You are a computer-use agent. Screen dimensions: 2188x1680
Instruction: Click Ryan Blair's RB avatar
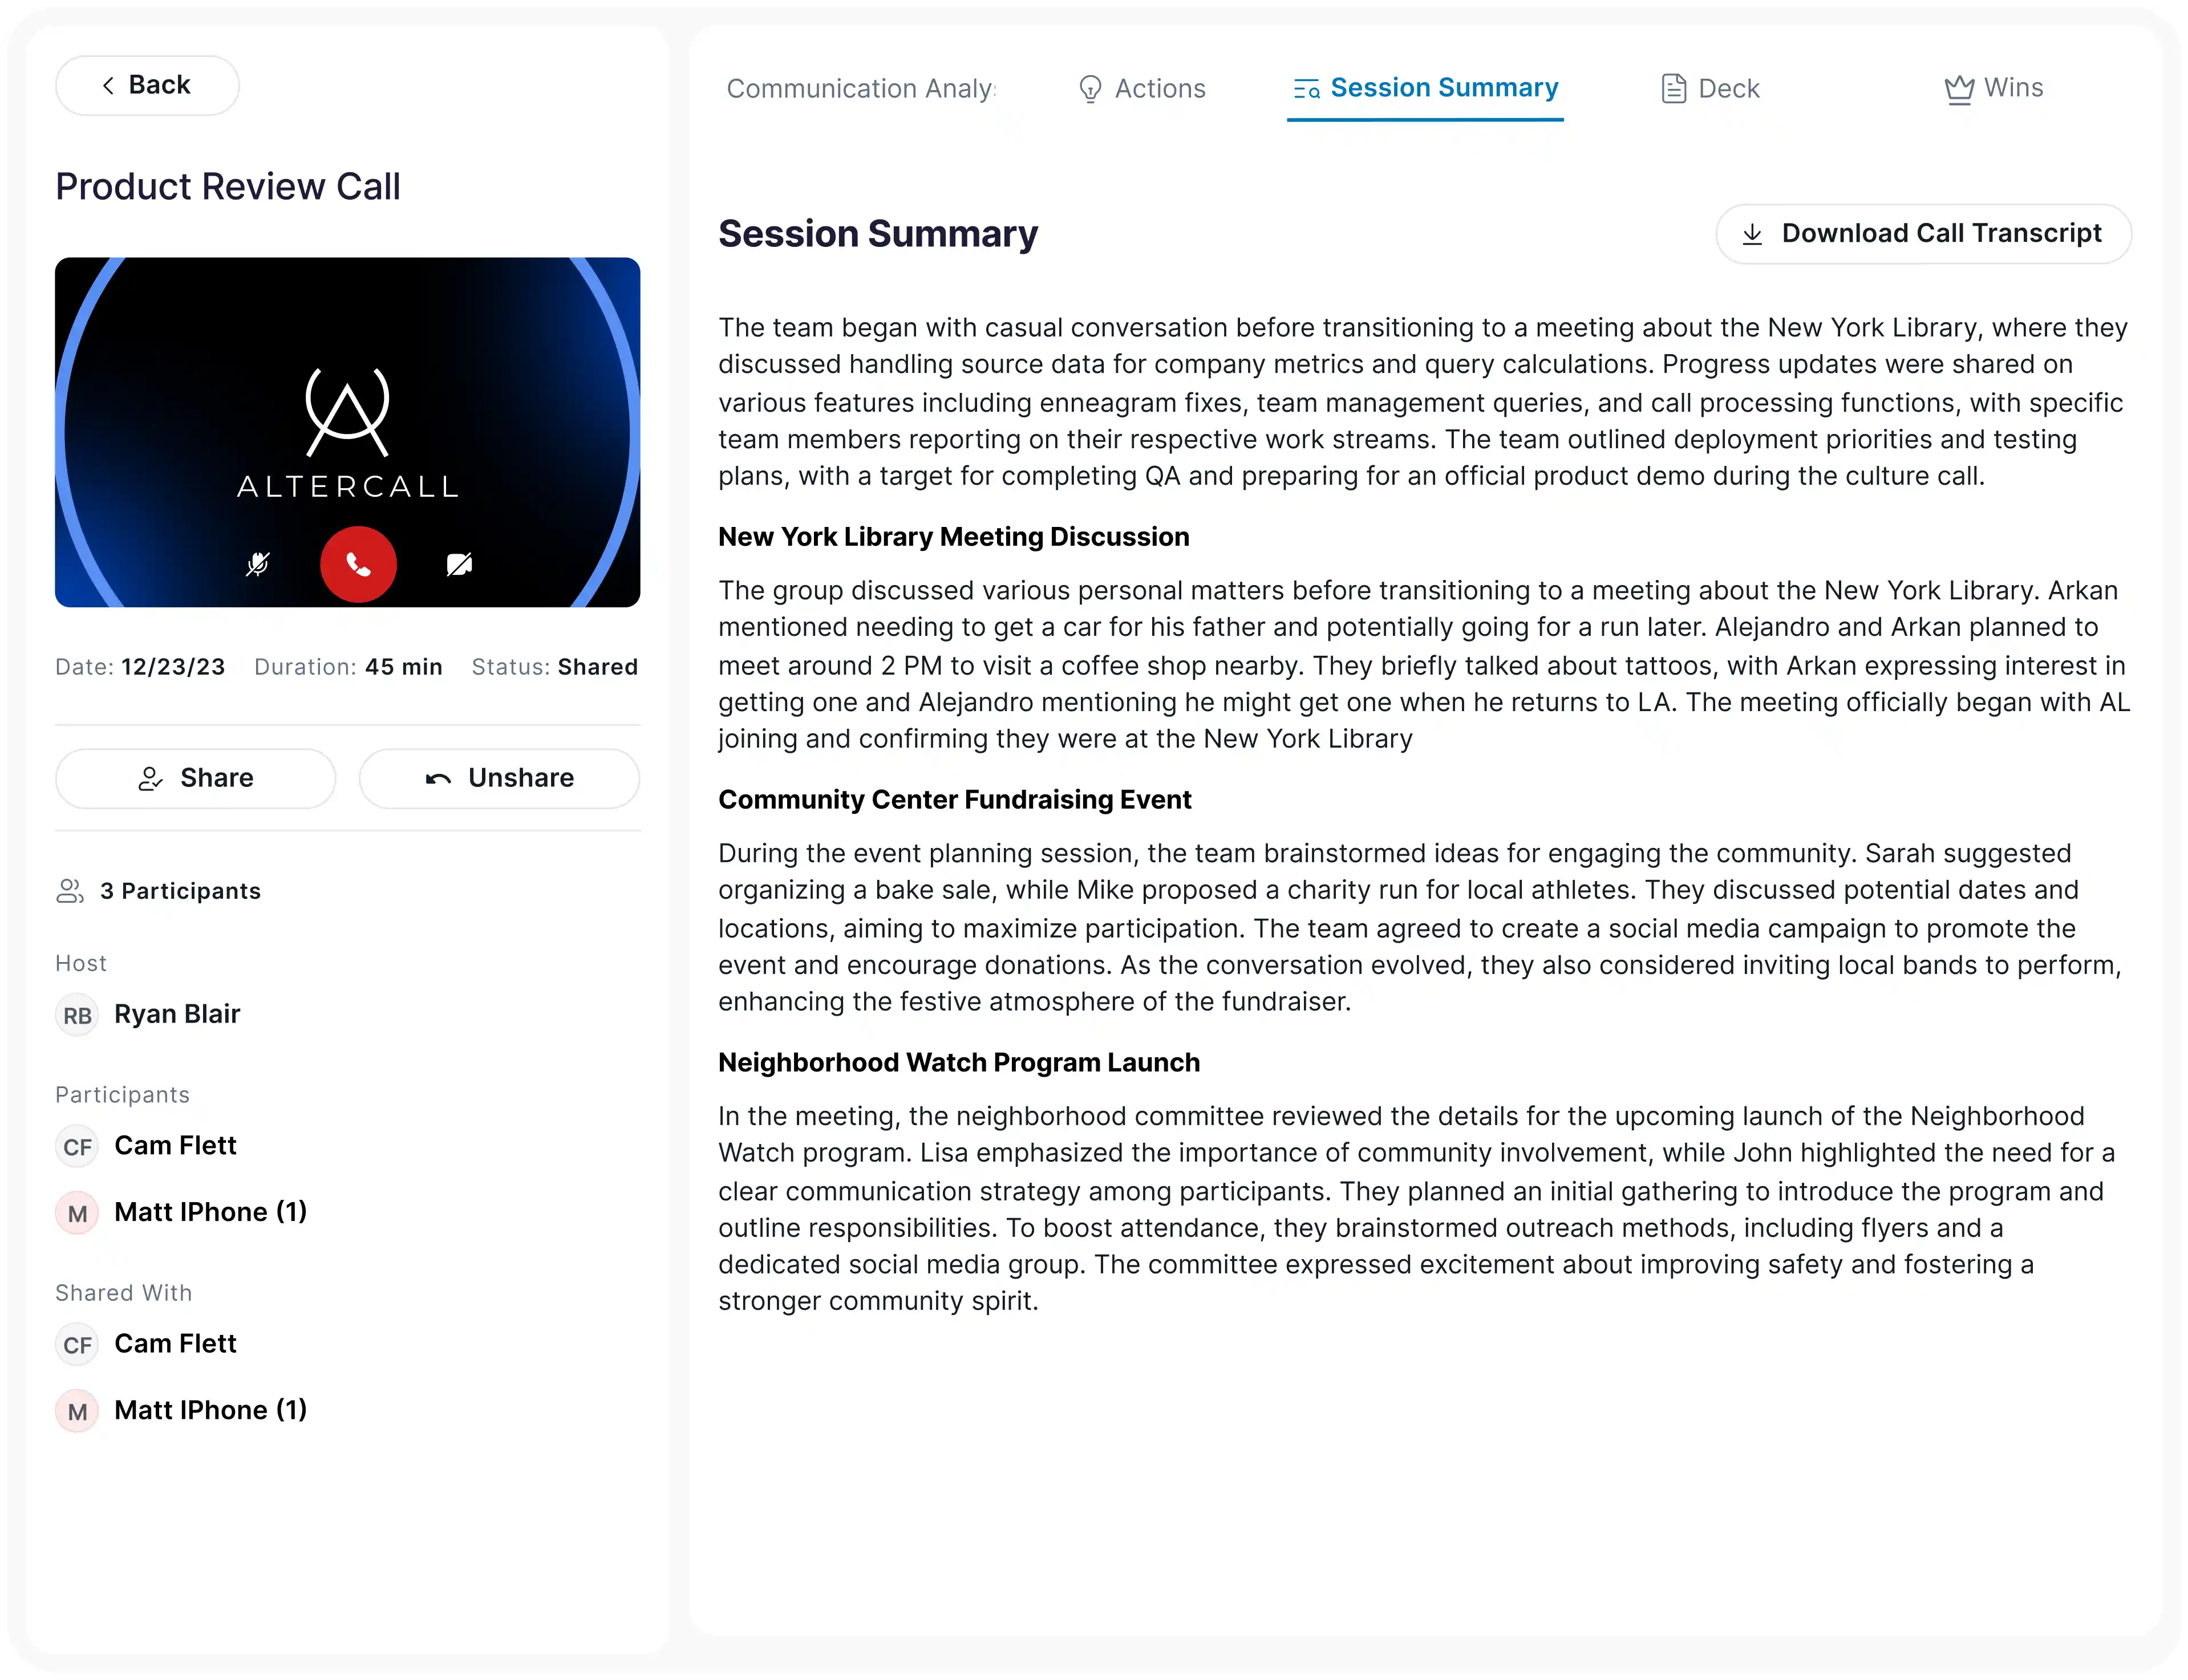[77, 1015]
